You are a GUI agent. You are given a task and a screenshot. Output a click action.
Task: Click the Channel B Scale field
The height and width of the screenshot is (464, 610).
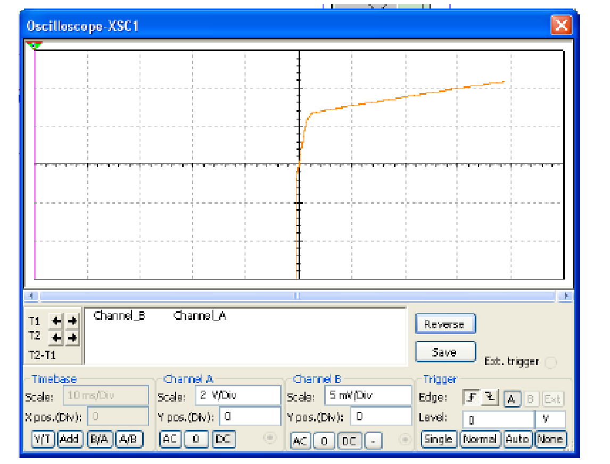(x=368, y=396)
